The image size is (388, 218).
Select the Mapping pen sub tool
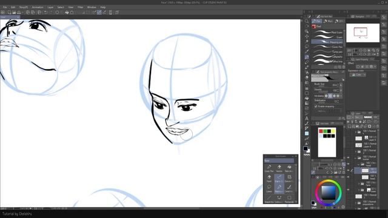(327, 42)
